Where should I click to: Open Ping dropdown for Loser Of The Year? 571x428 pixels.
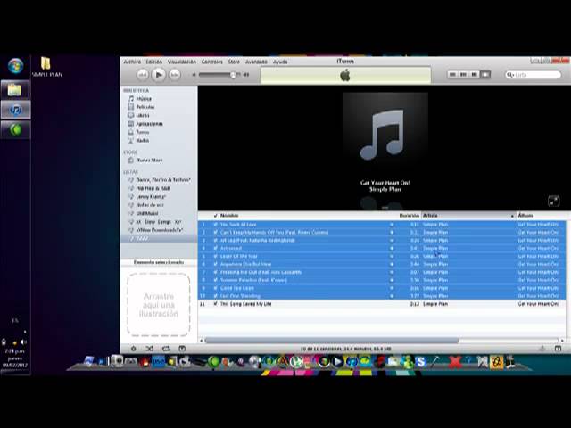(x=392, y=256)
